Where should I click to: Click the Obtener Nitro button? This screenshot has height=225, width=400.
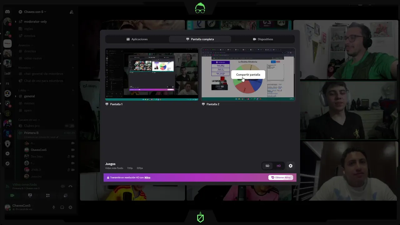point(281,177)
